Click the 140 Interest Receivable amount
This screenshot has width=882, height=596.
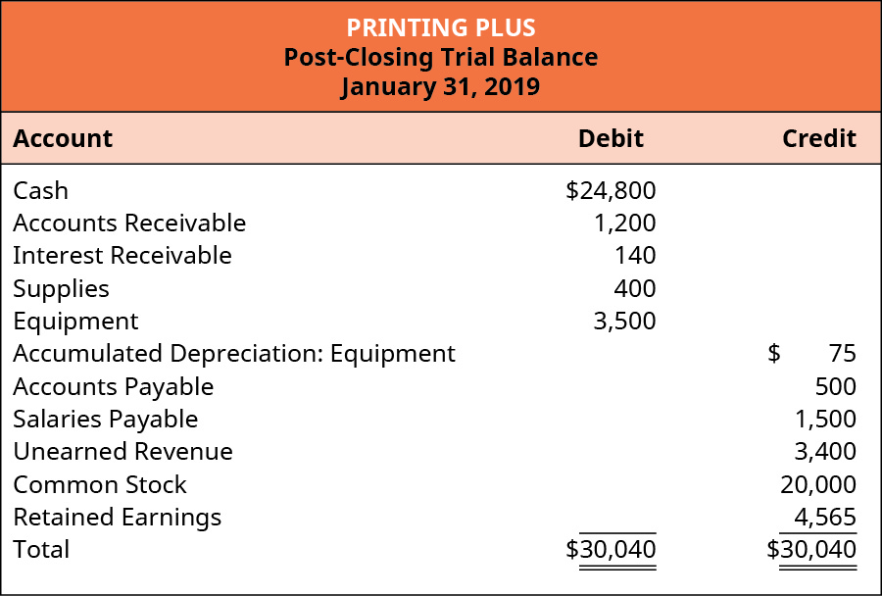(637, 256)
